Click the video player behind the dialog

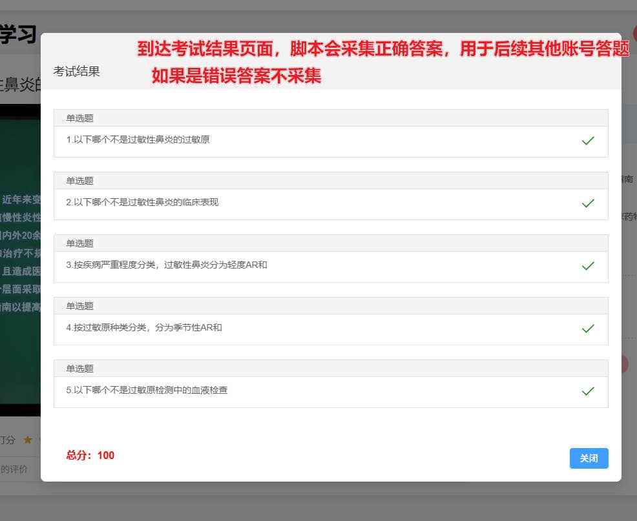(x=19, y=258)
